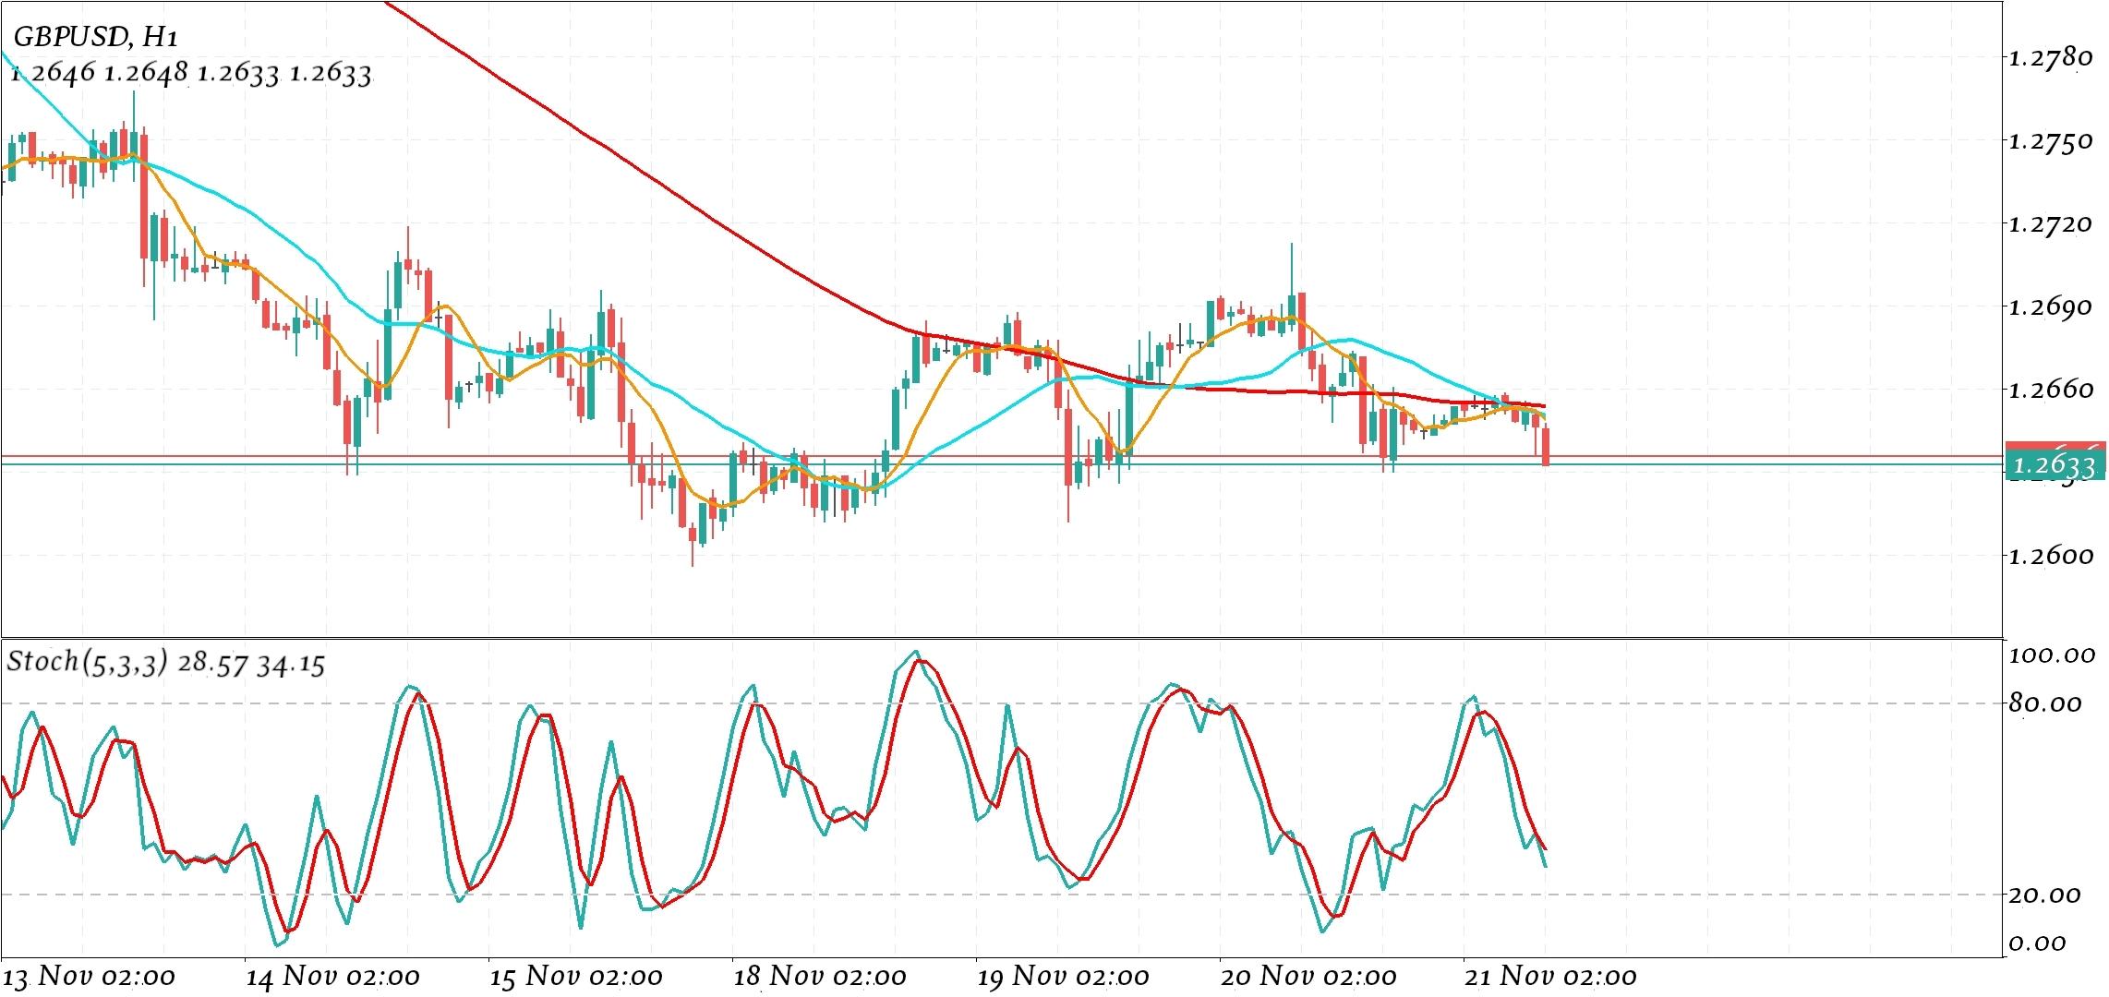The image size is (2109, 997).
Task: Click the 18 Nov 02:00 time label
Action: pos(820,977)
